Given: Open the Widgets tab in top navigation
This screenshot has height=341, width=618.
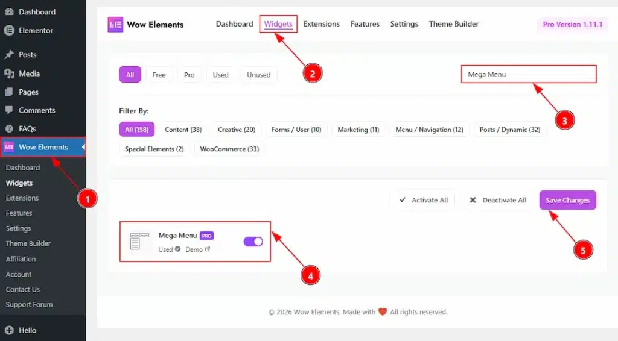Looking at the screenshot, I should tap(278, 24).
